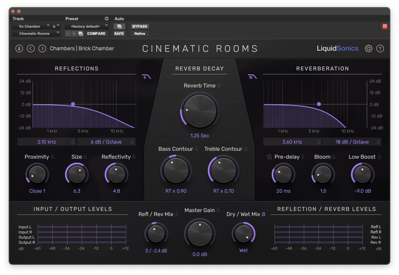Click the Preset circular menu arrow icon

(x=107, y=19)
